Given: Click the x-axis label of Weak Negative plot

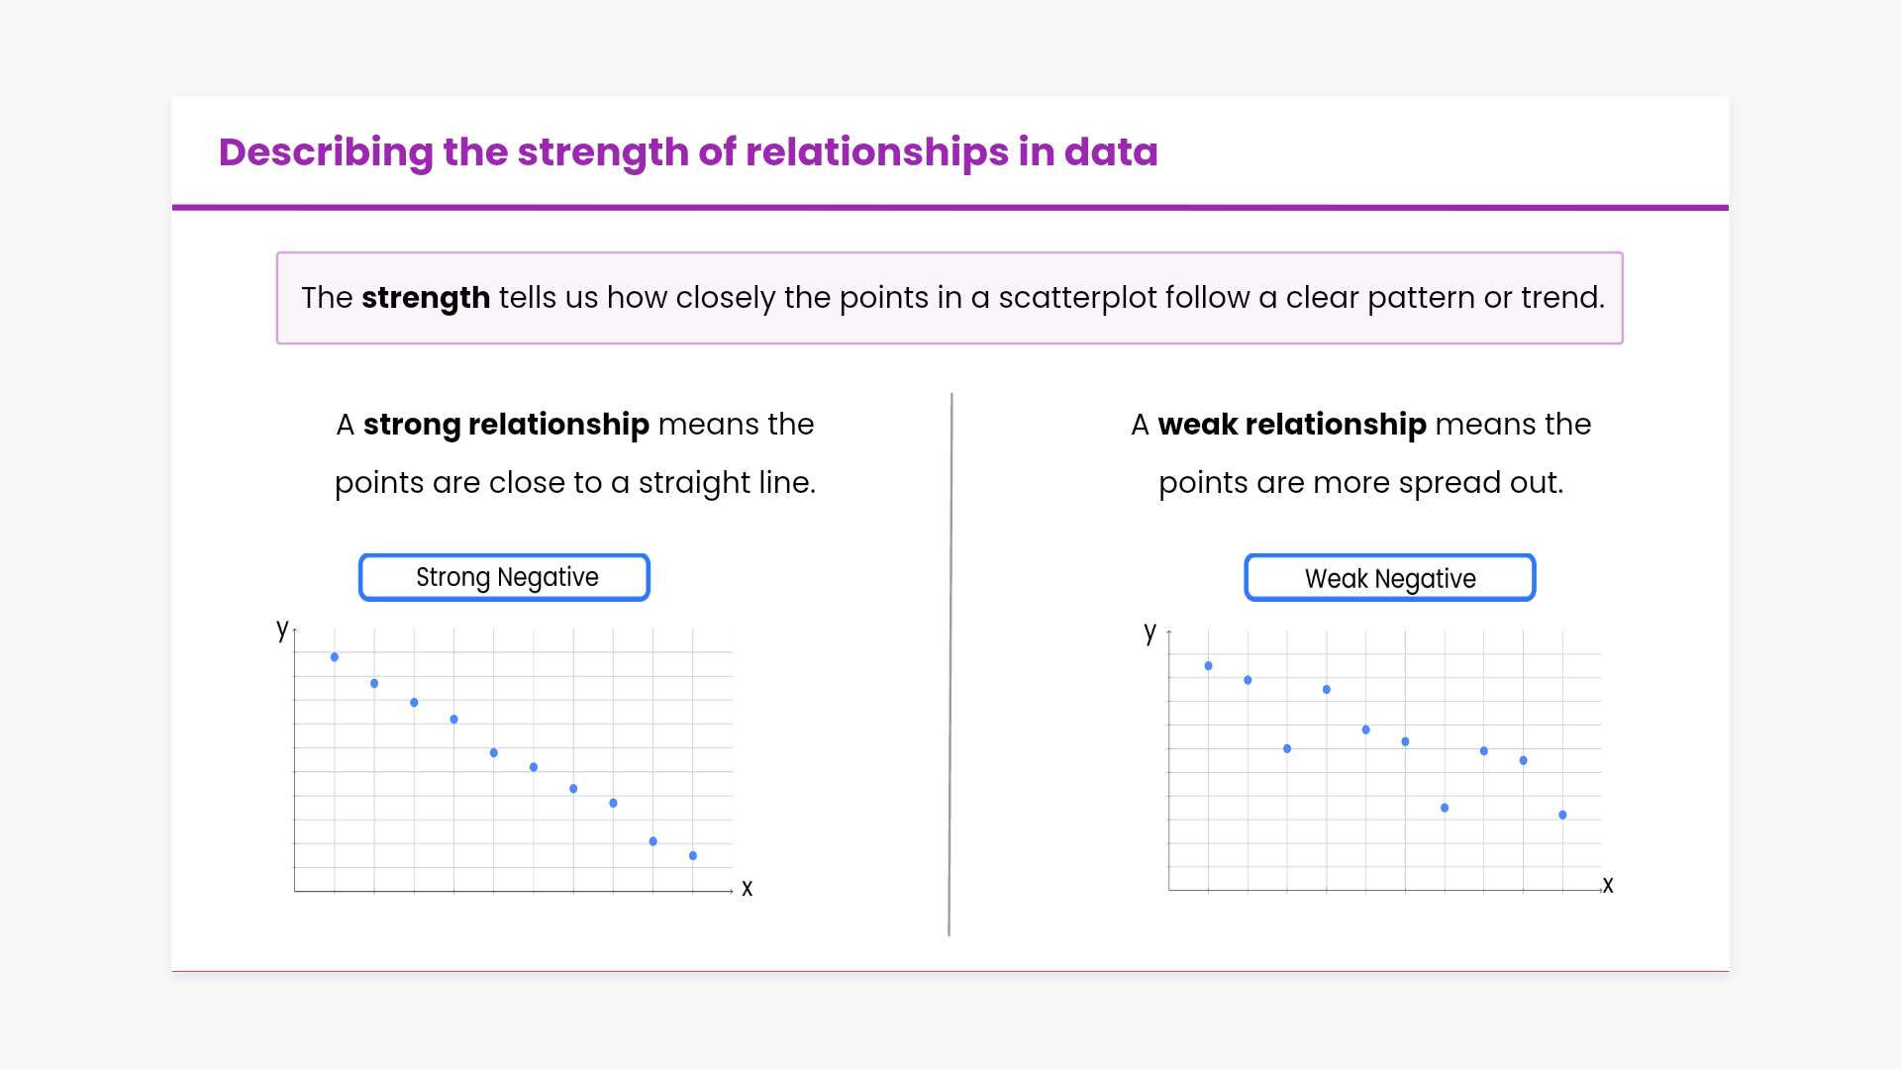Looking at the screenshot, I should (x=1608, y=886).
